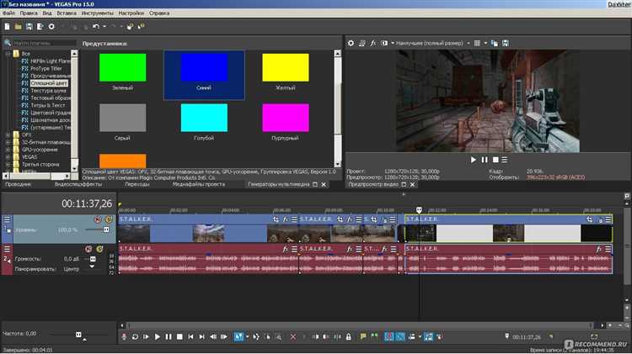The width and height of the screenshot is (632, 354).
Task: Play timeline from the transport bar
Action: pos(158,336)
